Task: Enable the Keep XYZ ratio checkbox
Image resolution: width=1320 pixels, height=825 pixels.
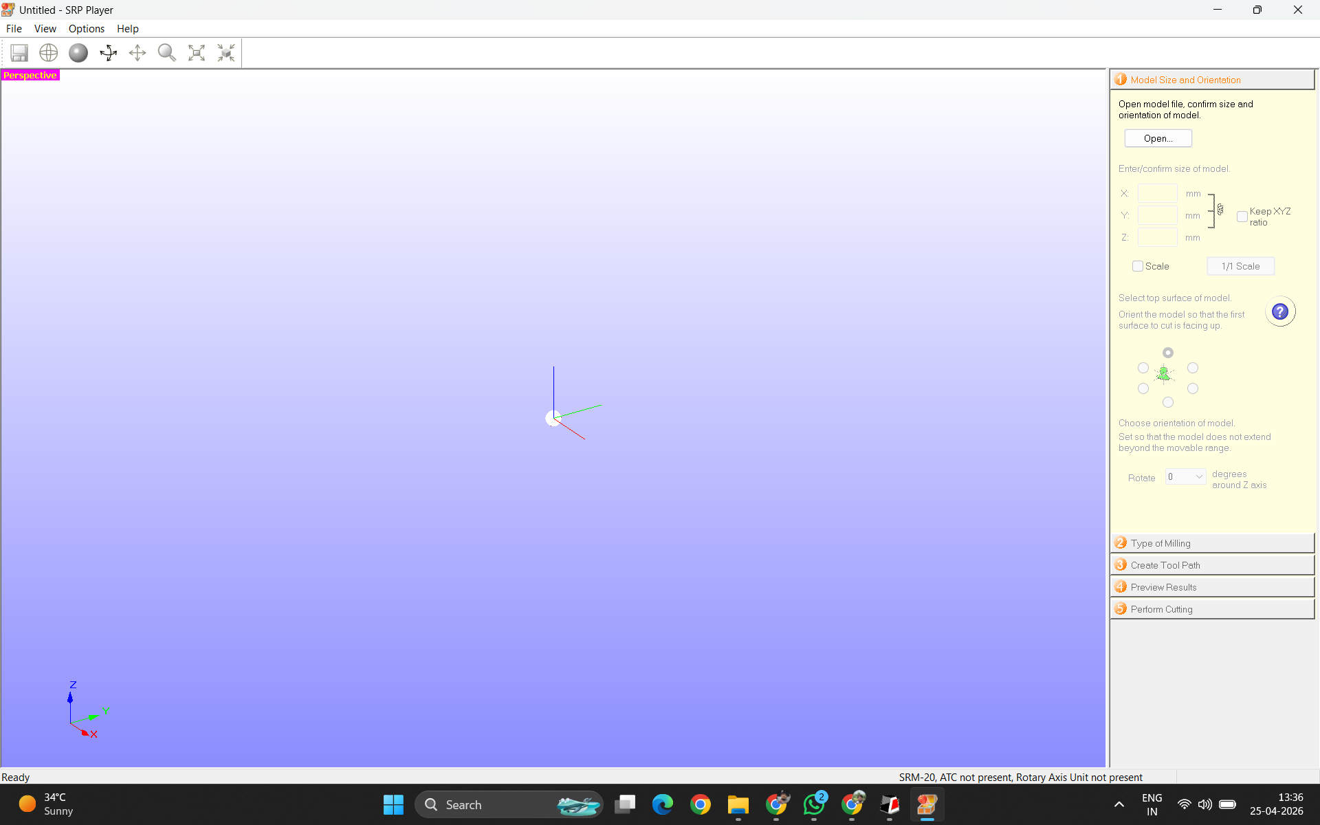Action: coord(1242,217)
